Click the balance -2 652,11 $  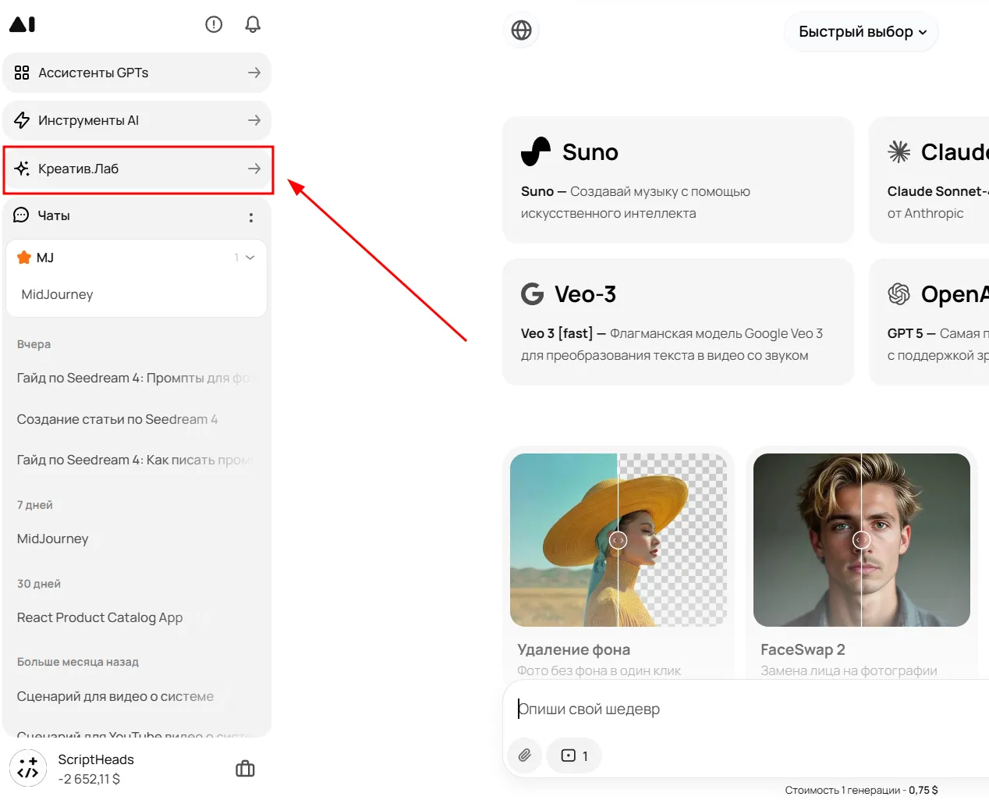pos(89,779)
